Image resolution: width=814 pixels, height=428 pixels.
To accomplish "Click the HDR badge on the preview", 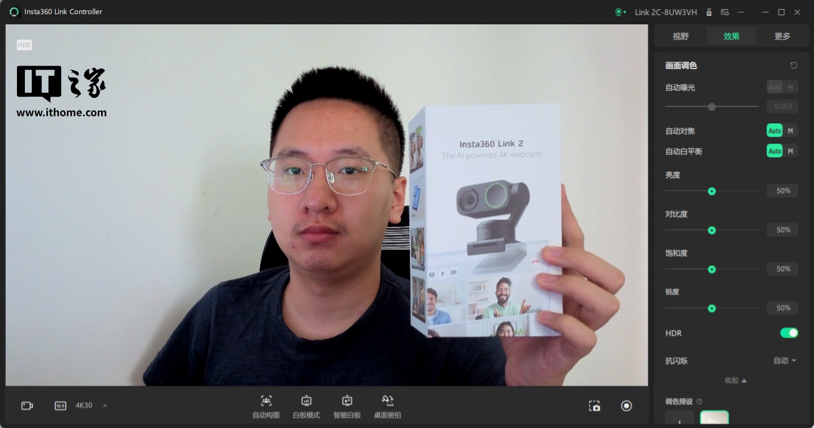I will click(x=24, y=45).
